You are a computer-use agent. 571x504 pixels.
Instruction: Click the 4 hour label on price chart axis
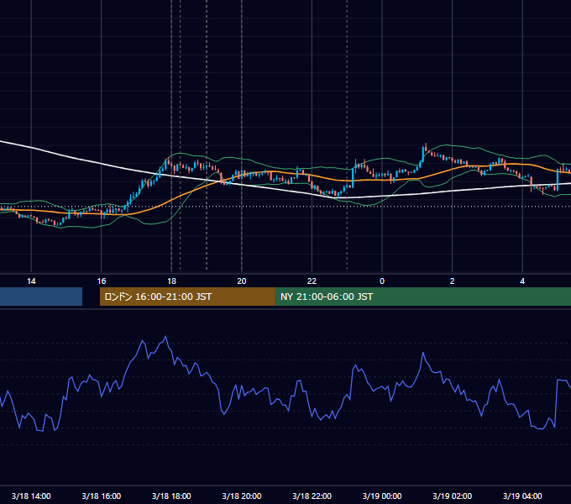click(522, 281)
